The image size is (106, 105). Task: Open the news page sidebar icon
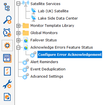click(7, 58)
